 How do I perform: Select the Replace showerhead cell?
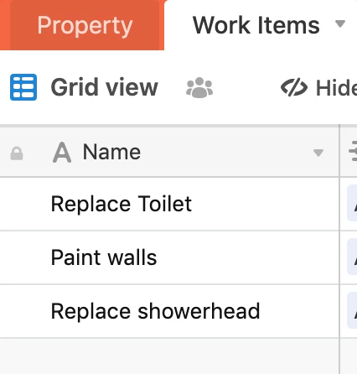tap(169, 311)
